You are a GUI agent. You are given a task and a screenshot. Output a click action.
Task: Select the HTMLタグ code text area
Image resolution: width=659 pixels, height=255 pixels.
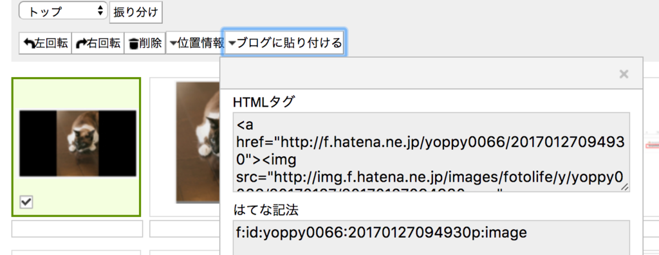point(431,152)
